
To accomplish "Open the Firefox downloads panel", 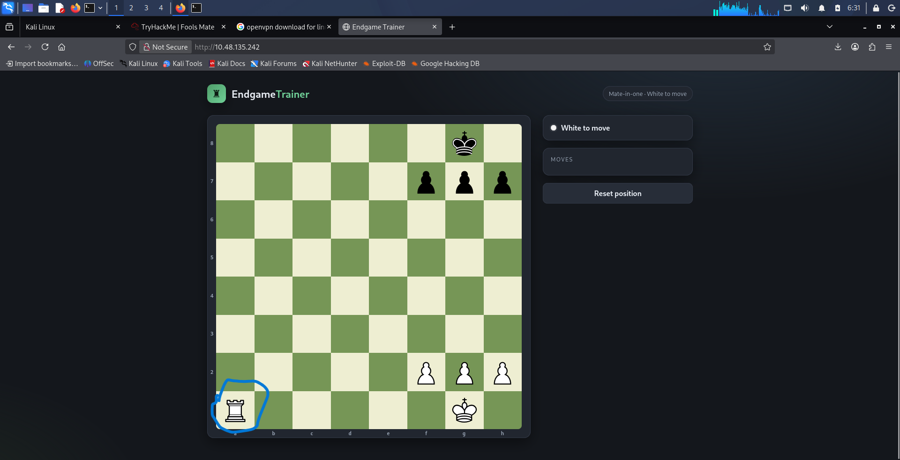I will pyautogui.click(x=838, y=47).
